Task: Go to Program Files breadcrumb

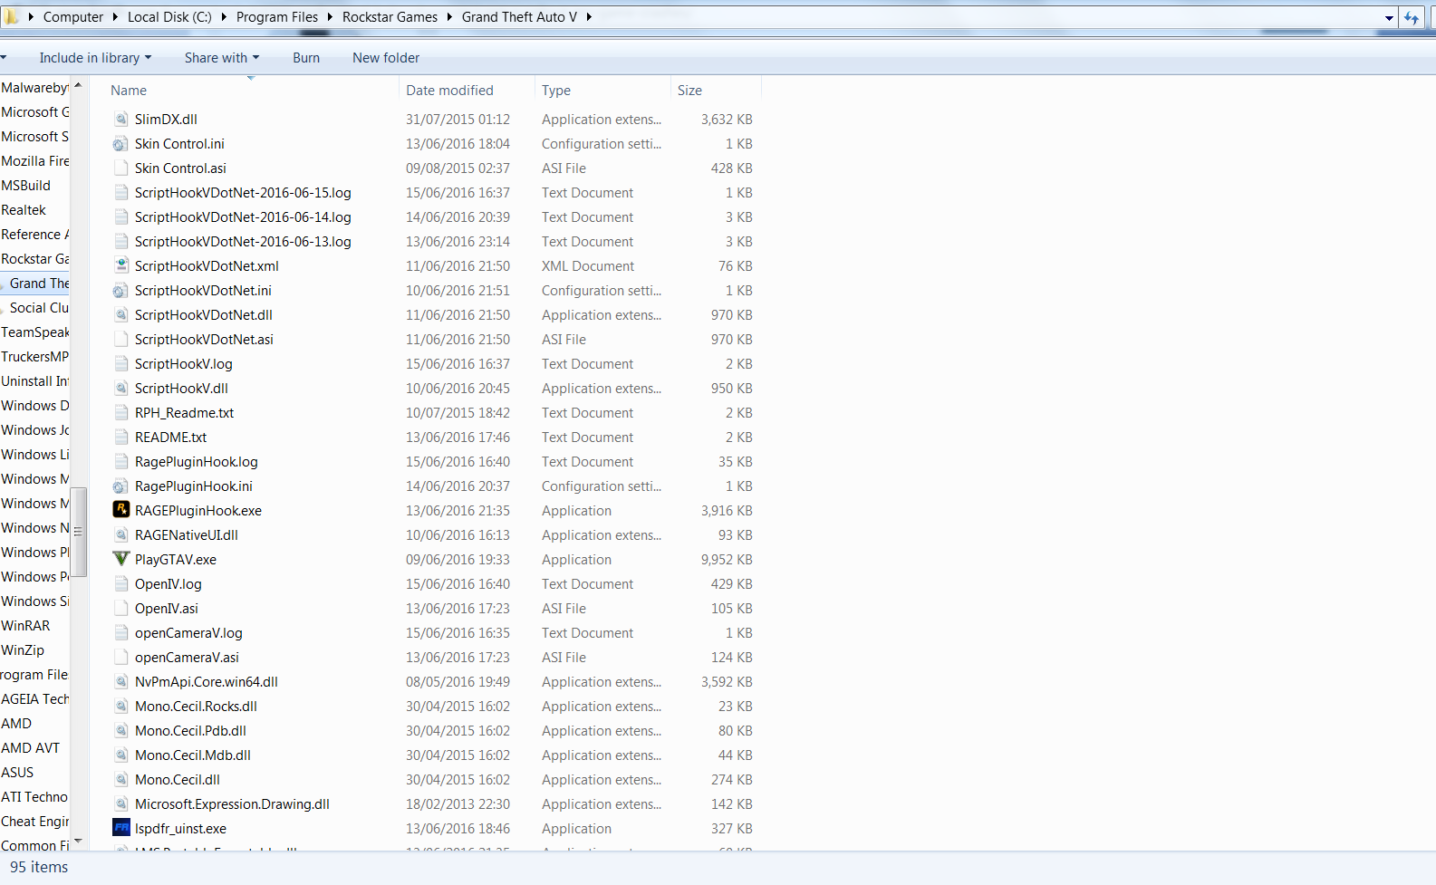Action: 277,16
